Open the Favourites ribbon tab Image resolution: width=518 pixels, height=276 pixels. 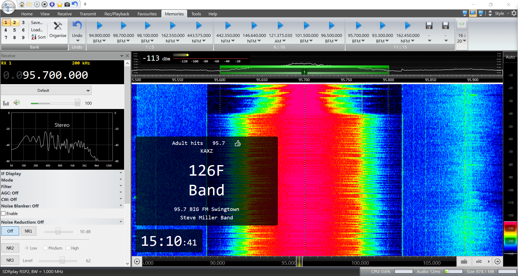click(147, 14)
